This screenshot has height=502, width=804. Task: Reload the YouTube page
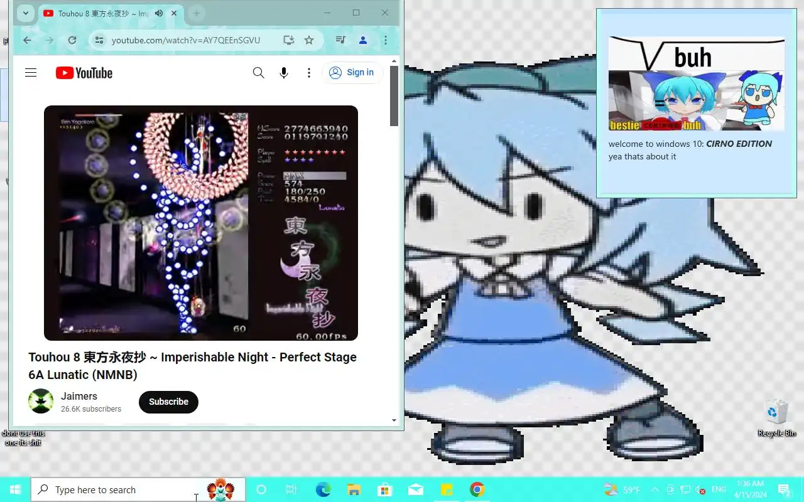coord(72,40)
